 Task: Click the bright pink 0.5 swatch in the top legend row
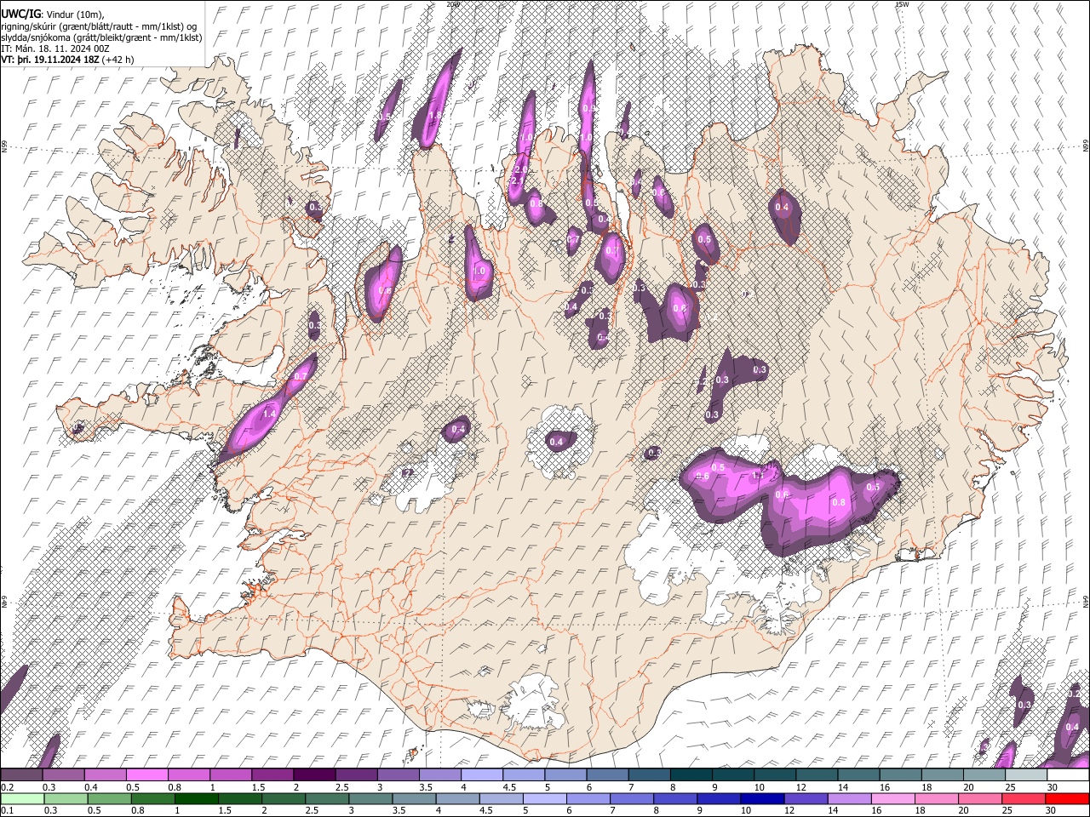[147, 775]
